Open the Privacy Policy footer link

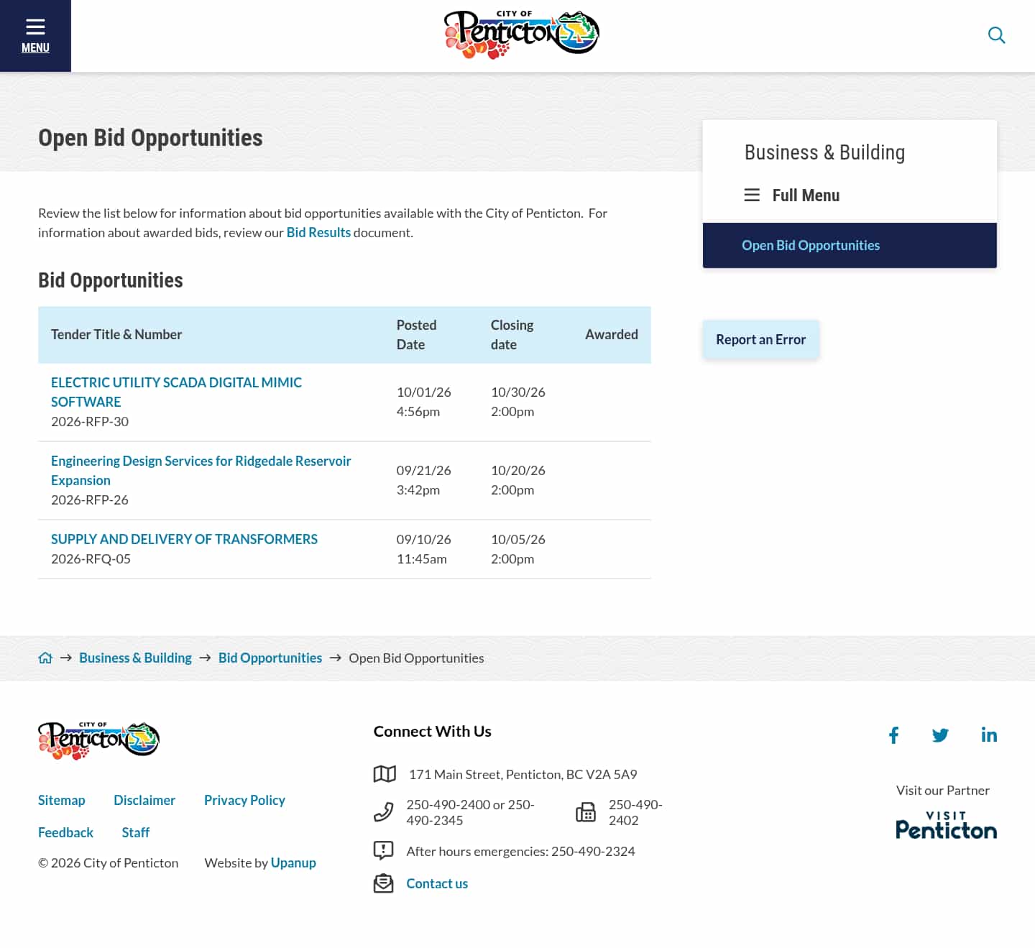[x=244, y=800]
